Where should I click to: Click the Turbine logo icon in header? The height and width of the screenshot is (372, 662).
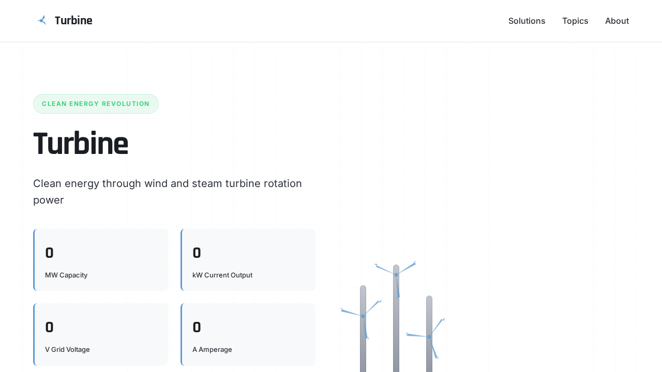click(42, 21)
